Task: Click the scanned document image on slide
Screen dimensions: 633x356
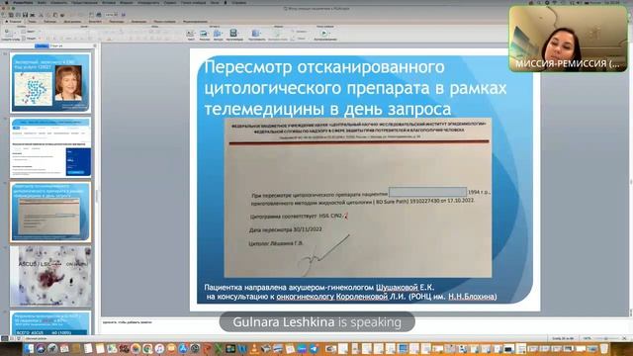Action: [x=358, y=198]
